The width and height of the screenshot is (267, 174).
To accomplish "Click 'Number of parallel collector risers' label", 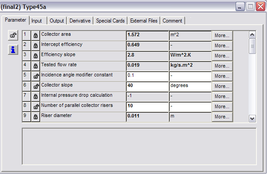I will (77, 106).
